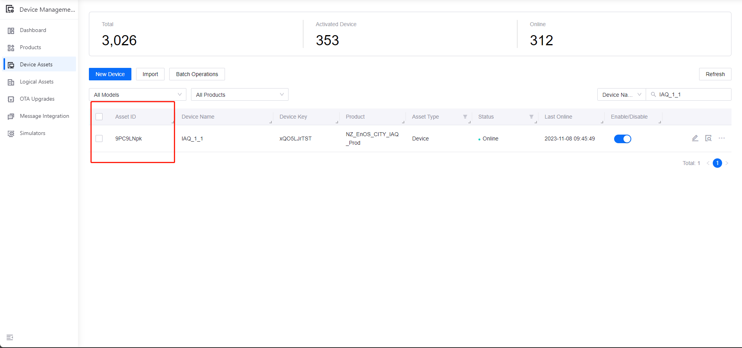
Task: Check the select-all checkbox in table header
Action: [x=99, y=117]
